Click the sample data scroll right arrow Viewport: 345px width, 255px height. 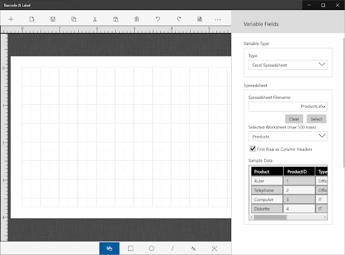pyautogui.click(x=325, y=217)
